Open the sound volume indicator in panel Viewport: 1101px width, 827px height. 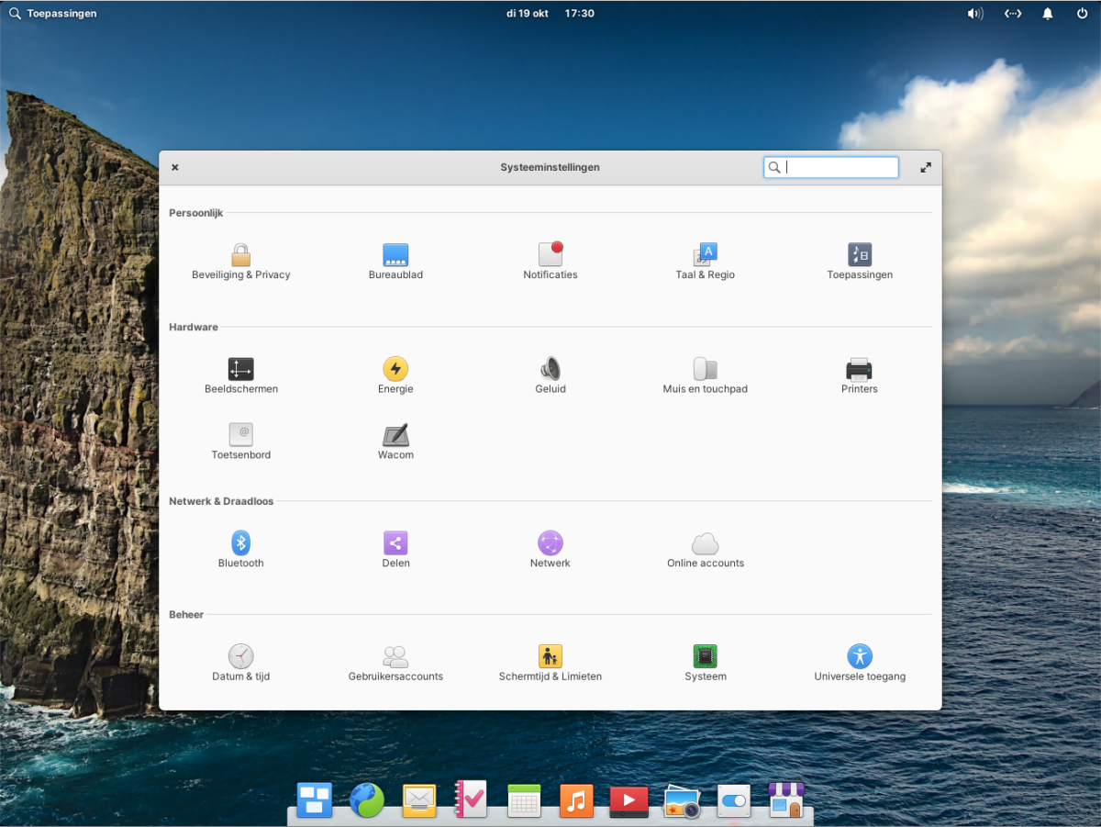(974, 14)
